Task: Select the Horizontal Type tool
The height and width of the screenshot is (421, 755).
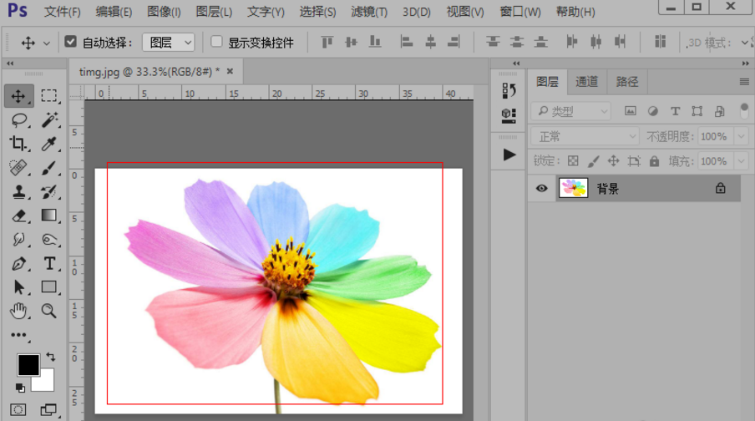Action: pyautogui.click(x=49, y=264)
